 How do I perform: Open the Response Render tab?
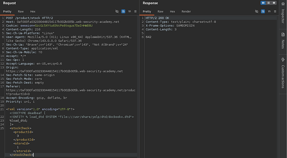(x=186, y=11)
